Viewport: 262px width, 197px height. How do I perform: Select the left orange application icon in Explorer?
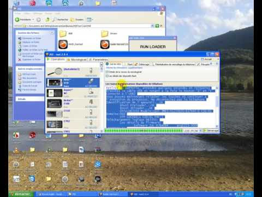tap(63, 44)
